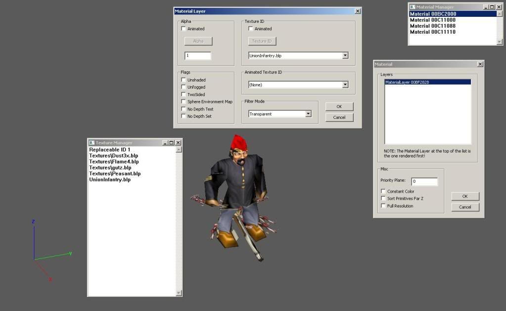Screen dimensions: 506x311
Task: Check Sort Primitives Far Z option
Action: pyautogui.click(x=383, y=198)
